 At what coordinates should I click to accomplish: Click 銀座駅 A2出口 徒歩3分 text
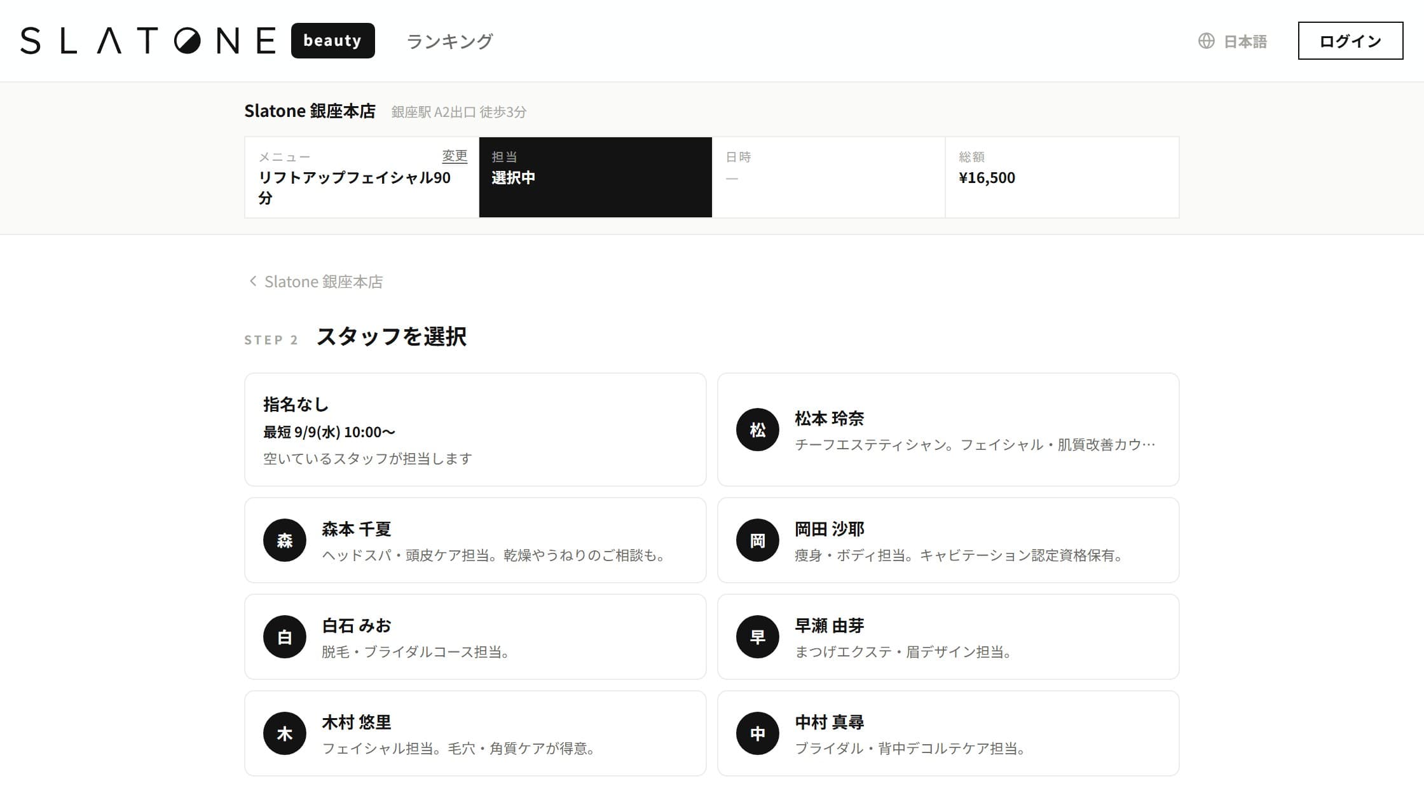458,112
